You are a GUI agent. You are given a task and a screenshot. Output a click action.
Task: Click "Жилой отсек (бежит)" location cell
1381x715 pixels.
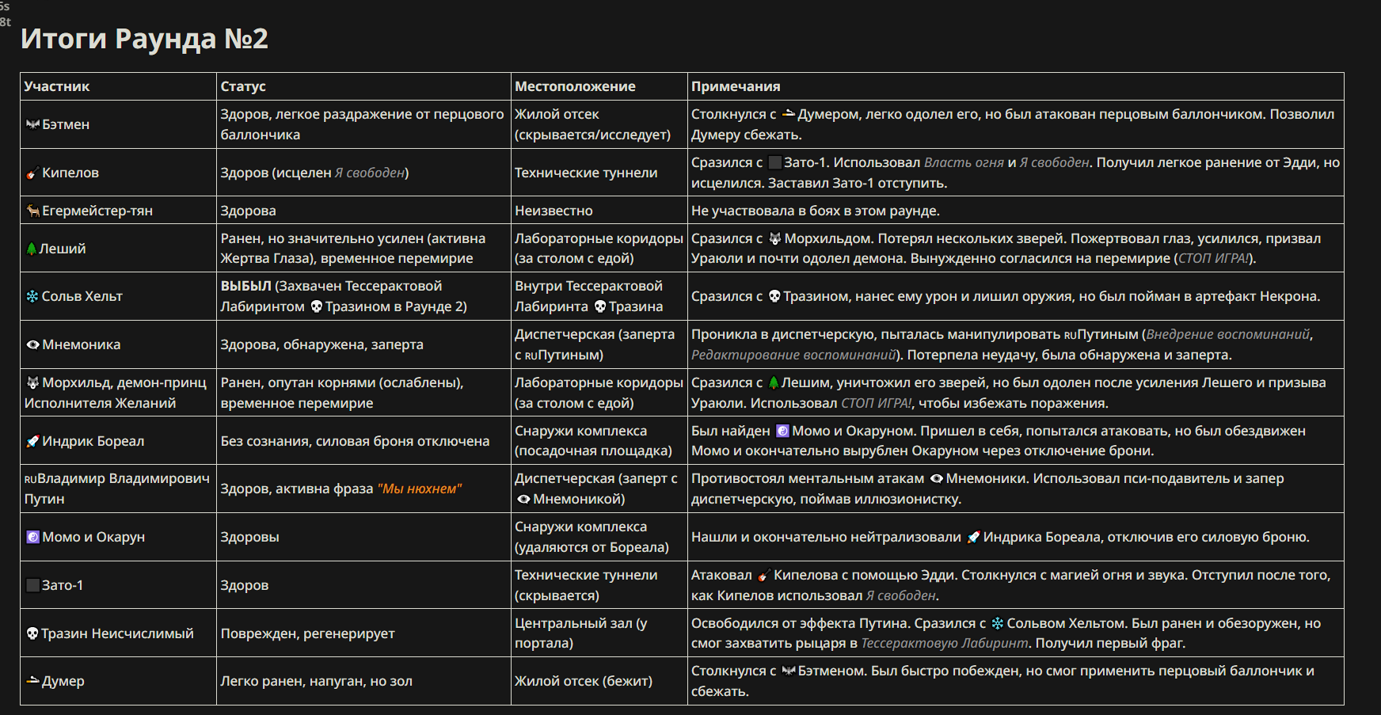(x=584, y=682)
